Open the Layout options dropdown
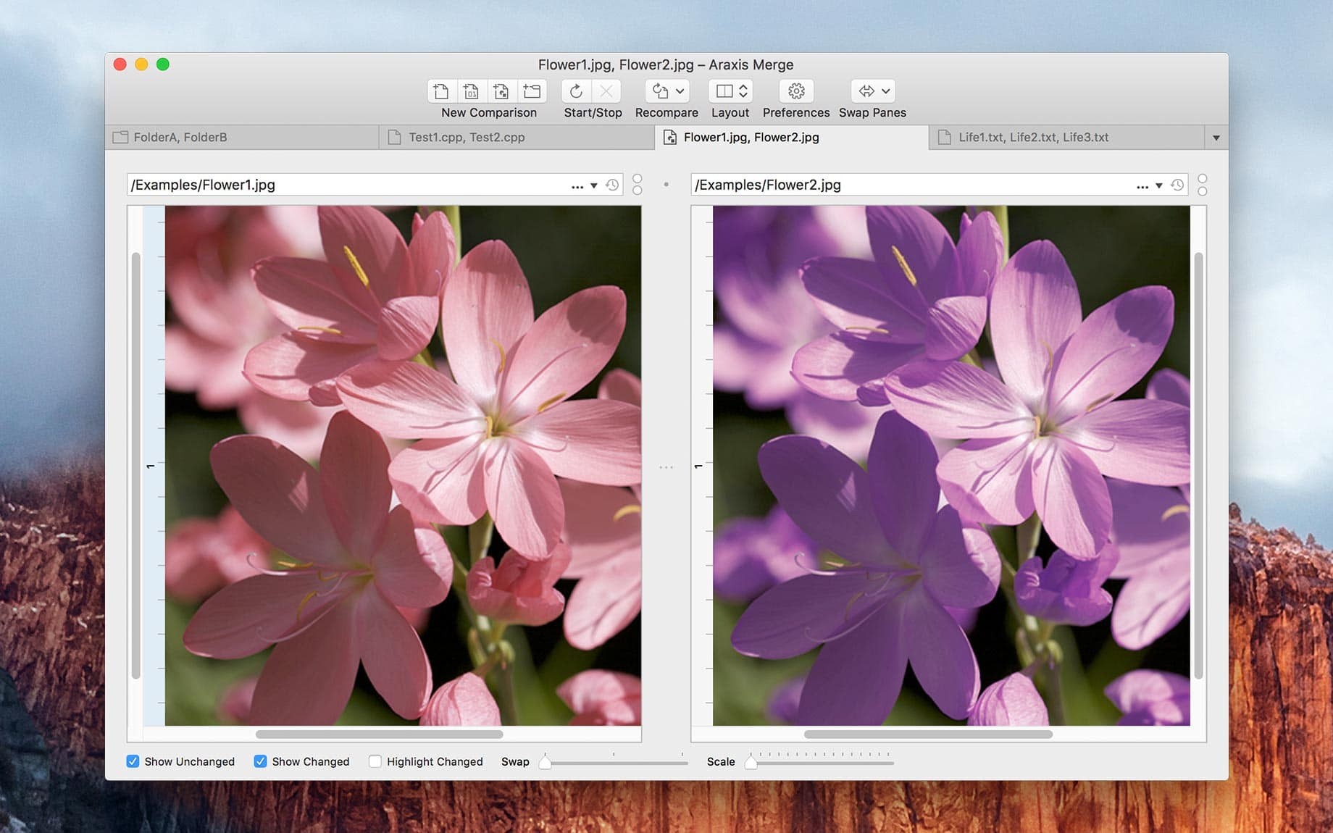 tap(743, 91)
